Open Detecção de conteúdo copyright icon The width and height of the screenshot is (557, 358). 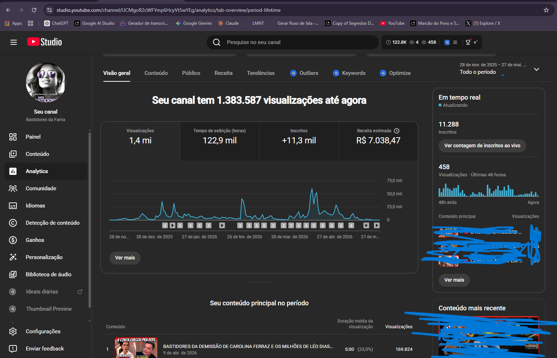13,223
